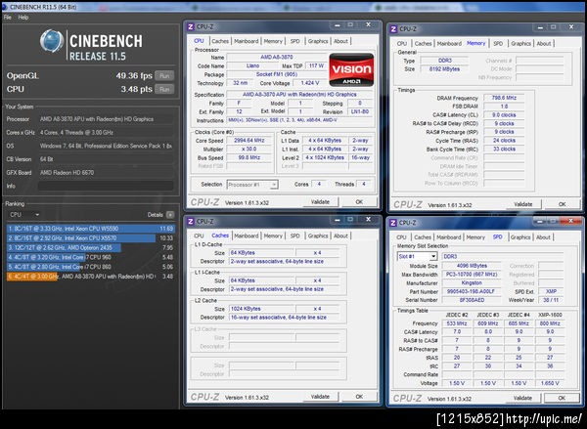Click the CPU-Z icon in SPD tab window
This screenshot has height=429, width=587.
tap(393, 223)
